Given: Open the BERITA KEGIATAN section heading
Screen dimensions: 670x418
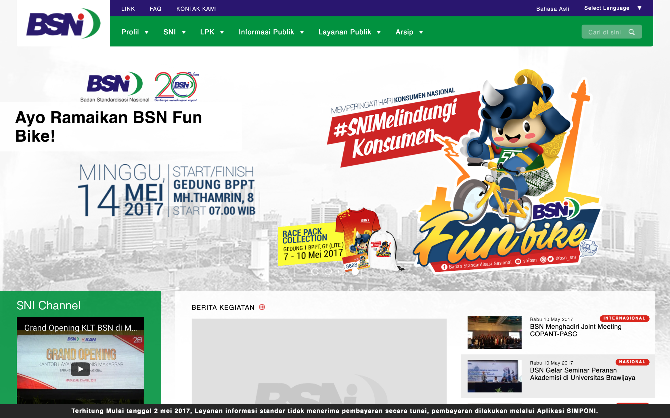Looking at the screenshot, I should [x=223, y=307].
